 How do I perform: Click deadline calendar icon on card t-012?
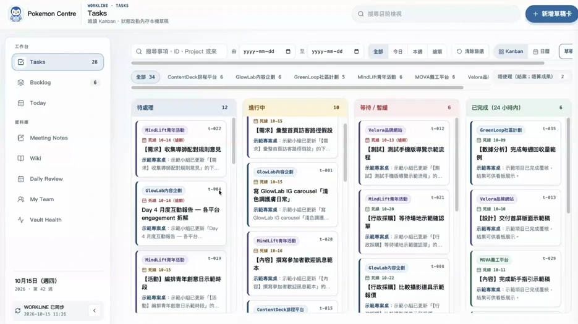tap(367, 140)
